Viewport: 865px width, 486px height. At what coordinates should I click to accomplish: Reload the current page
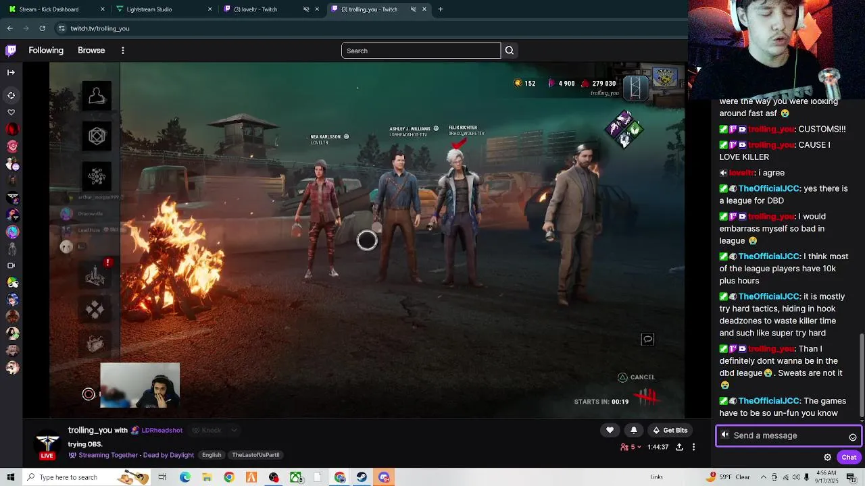(42, 28)
